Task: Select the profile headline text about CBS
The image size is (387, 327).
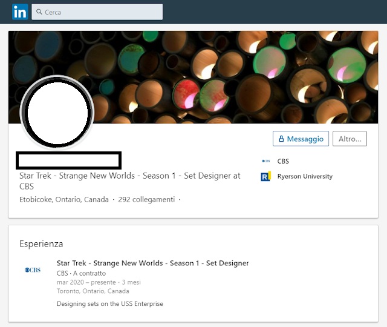Action: (x=130, y=181)
